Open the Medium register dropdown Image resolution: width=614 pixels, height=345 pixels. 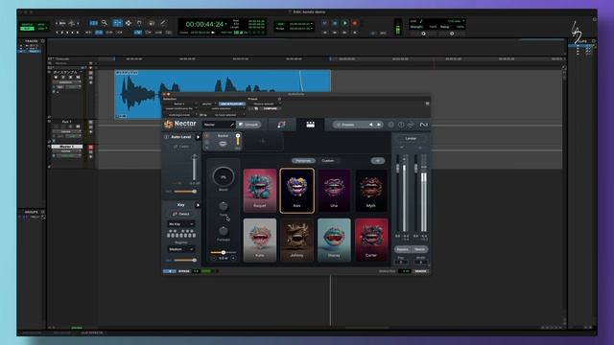click(181, 249)
